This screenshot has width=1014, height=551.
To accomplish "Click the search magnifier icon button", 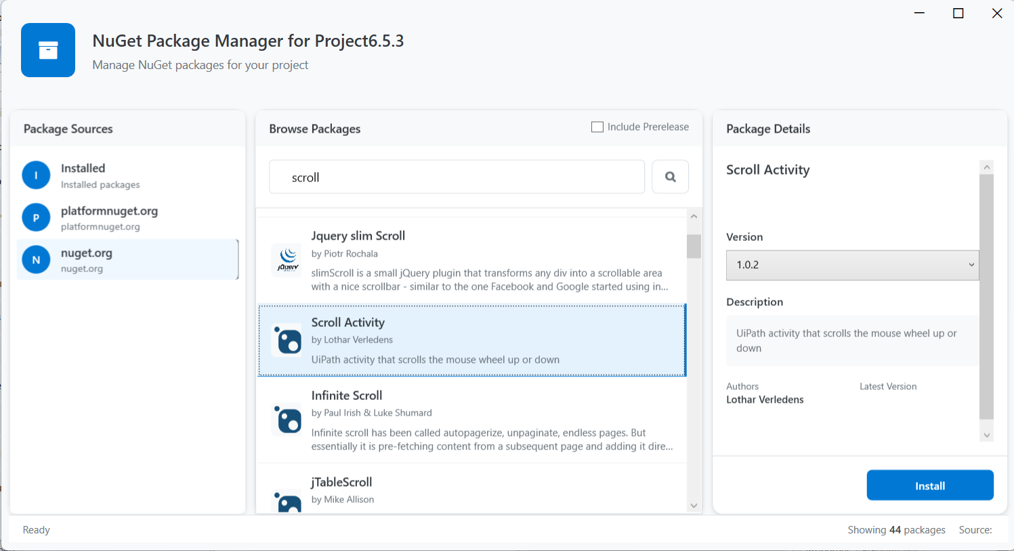I will coord(671,177).
